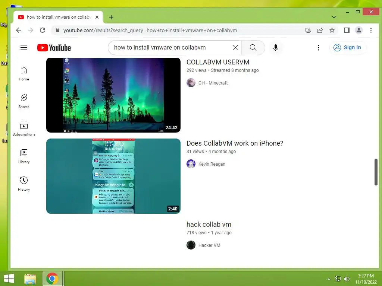Go back with Chrome's back arrow
Screen dimensions: 382x286
[x=19, y=30]
